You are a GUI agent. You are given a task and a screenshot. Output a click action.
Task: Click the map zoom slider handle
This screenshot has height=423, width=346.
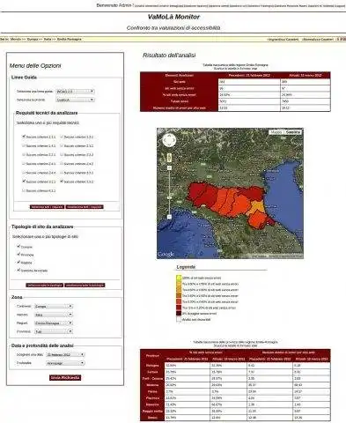pyautogui.click(x=169, y=197)
